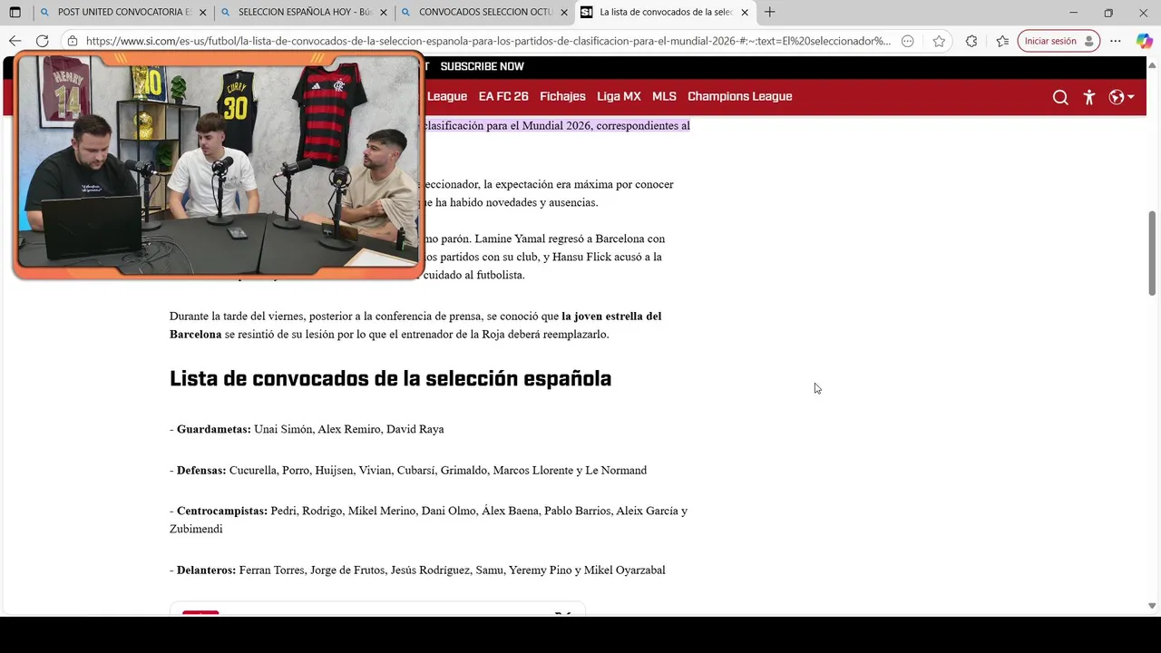Close the POST UNITED CONVOCATORIA tab
1161x653 pixels.
pos(202,13)
